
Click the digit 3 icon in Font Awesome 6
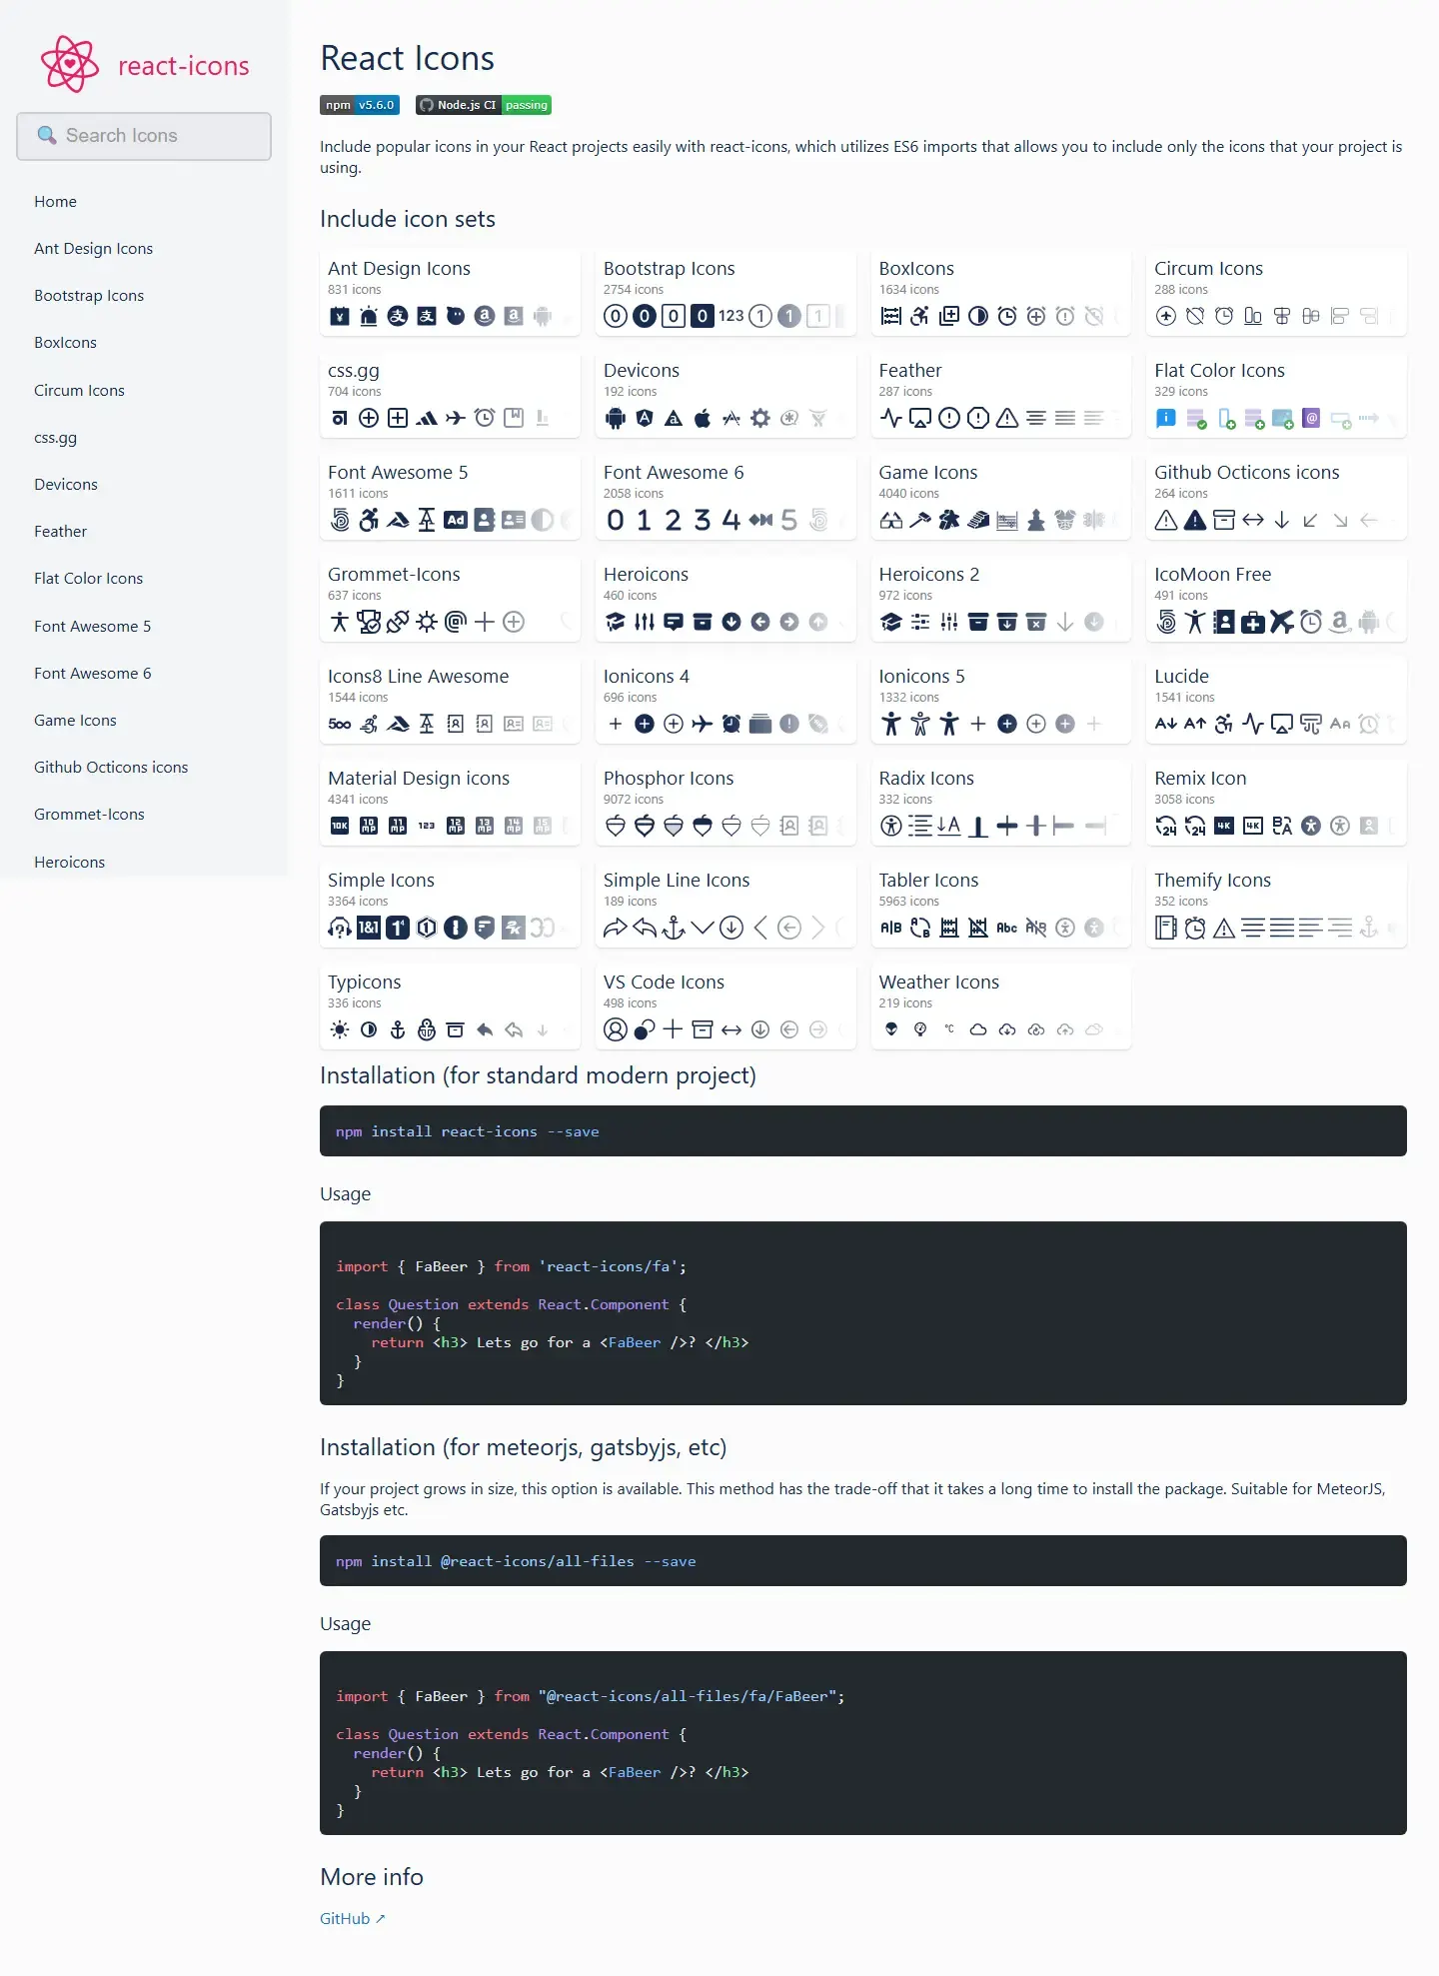(703, 520)
